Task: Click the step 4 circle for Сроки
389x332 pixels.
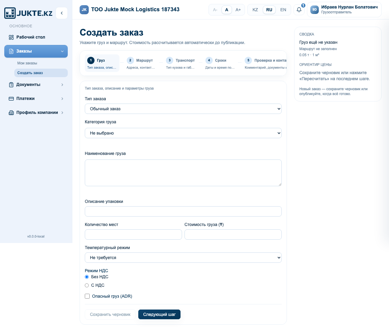Action: [x=209, y=60]
